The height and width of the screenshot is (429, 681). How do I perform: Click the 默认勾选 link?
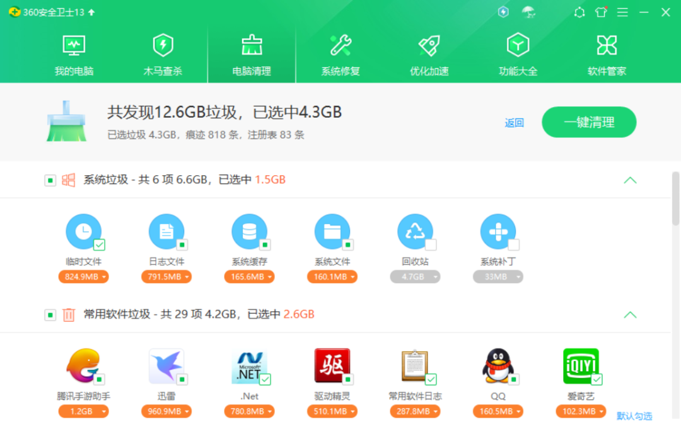pos(634,416)
